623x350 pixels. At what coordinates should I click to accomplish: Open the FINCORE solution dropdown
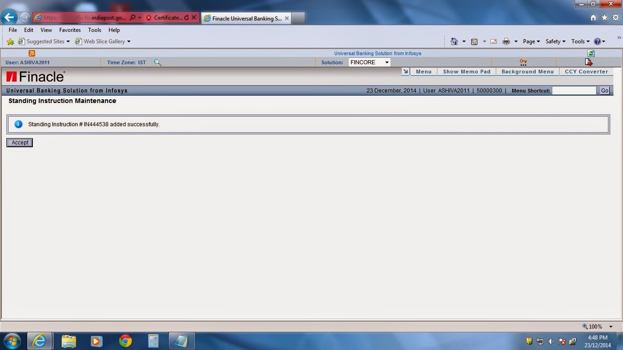[x=386, y=62]
